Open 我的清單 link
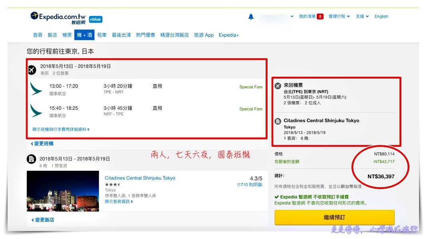The image size is (427, 239). point(307,17)
